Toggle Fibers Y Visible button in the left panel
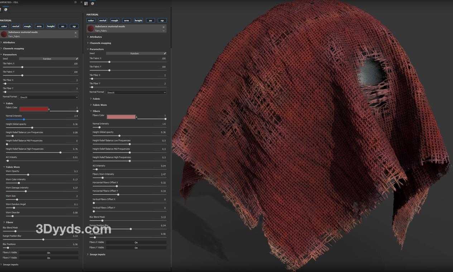Image resolution: width=453 pixels, height=272 pixels. (x=49, y=258)
